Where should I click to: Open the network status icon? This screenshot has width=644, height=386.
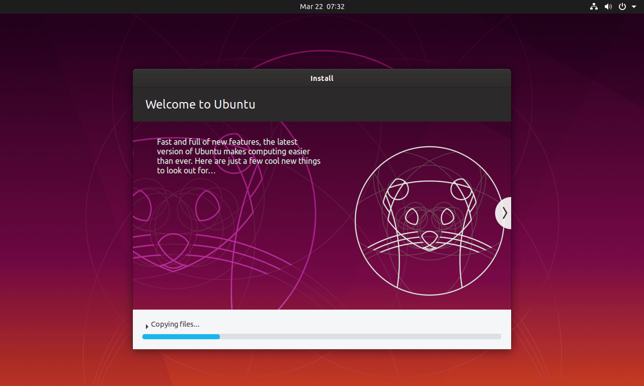tap(594, 7)
